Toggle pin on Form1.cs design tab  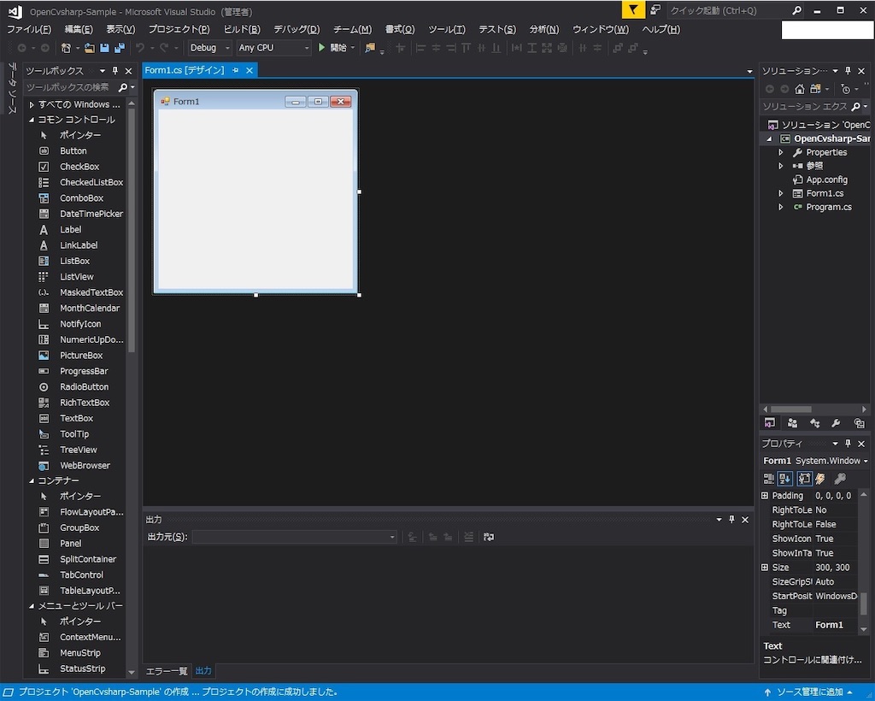236,70
